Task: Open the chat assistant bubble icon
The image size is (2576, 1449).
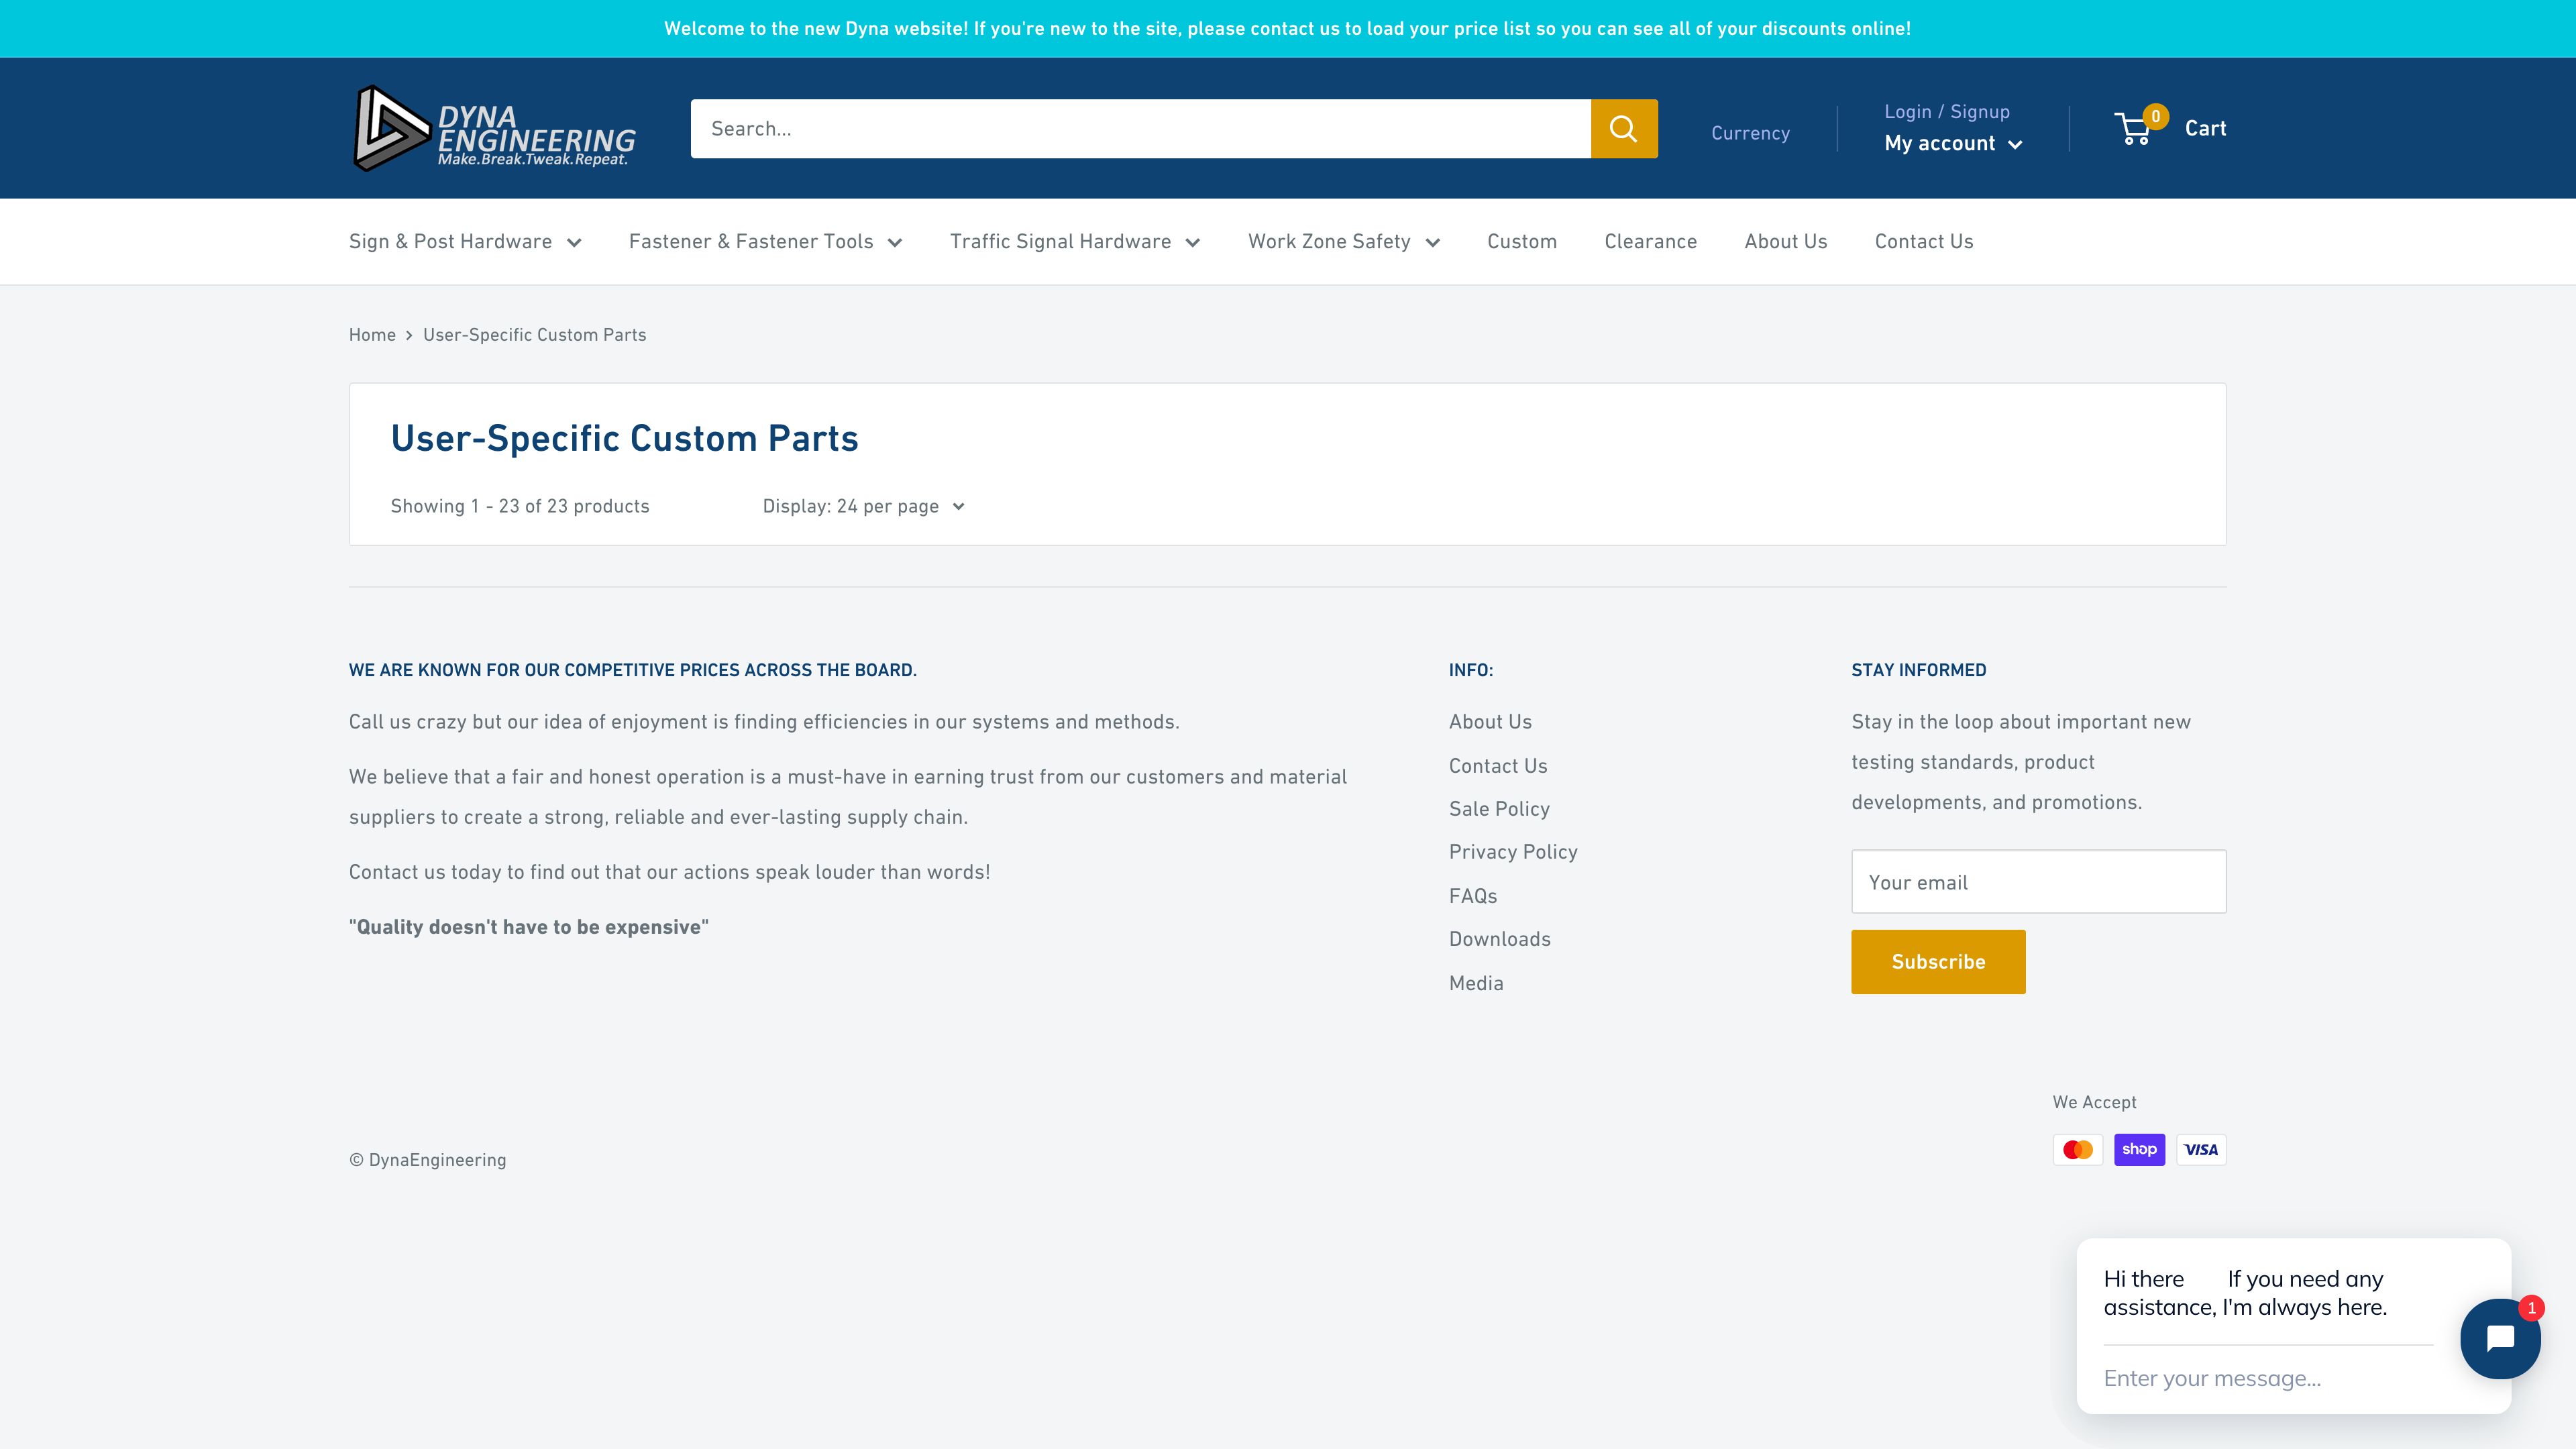Action: click(2500, 1339)
